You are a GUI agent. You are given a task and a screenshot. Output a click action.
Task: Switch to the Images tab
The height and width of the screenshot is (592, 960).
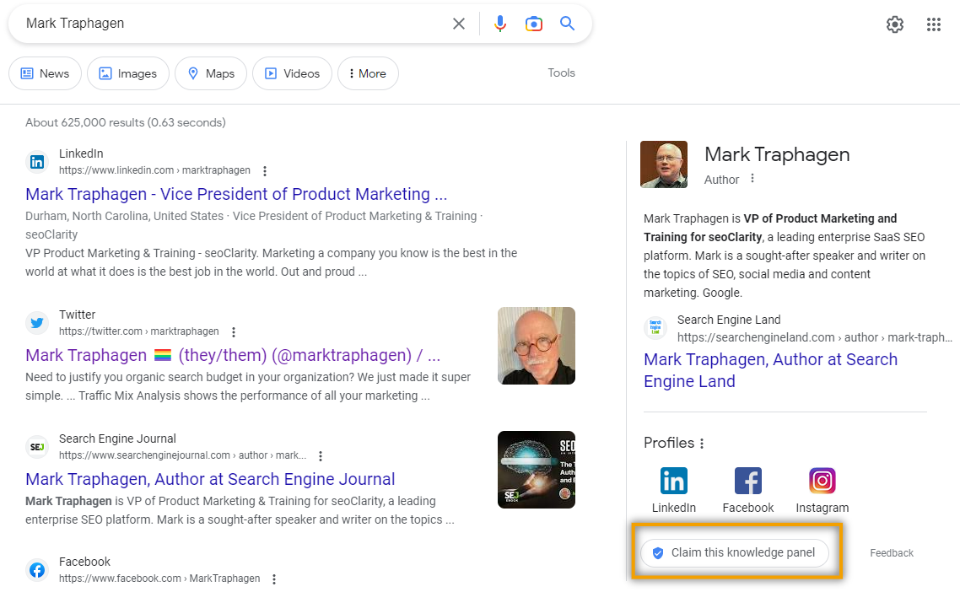click(128, 73)
